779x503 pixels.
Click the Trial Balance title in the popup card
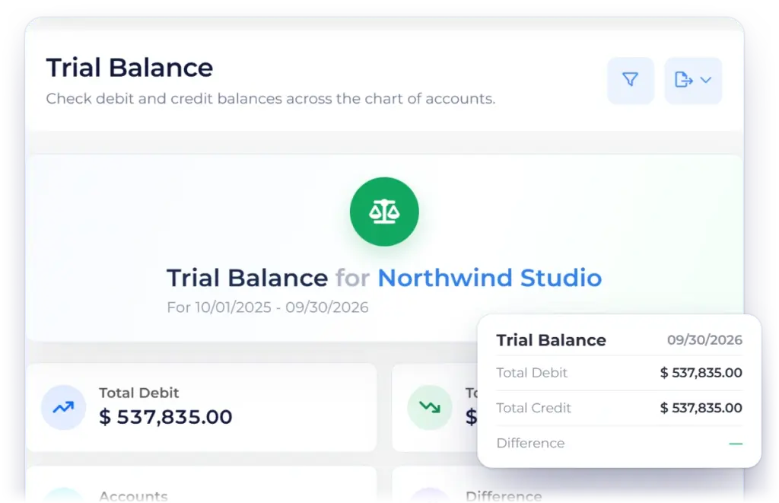point(551,340)
